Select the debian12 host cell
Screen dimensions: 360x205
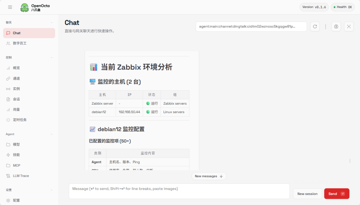[102, 112]
